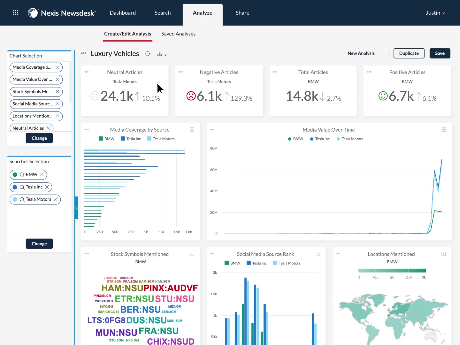
Task: Click Change under Chart Selection
Action: click(x=39, y=138)
